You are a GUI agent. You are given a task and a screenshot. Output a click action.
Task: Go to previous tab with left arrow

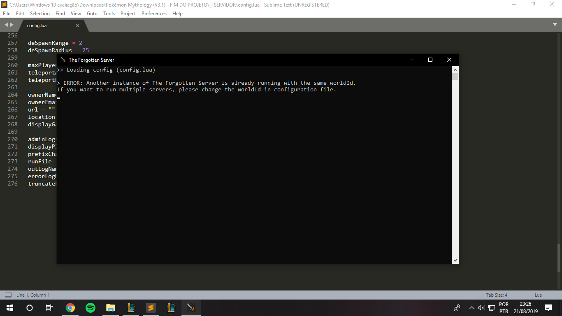pos(6,25)
